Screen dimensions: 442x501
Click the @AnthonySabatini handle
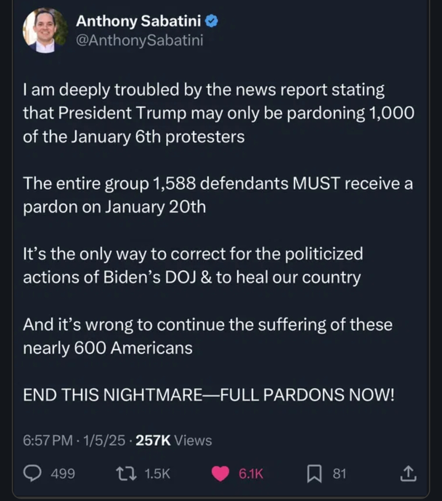pos(139,40)
